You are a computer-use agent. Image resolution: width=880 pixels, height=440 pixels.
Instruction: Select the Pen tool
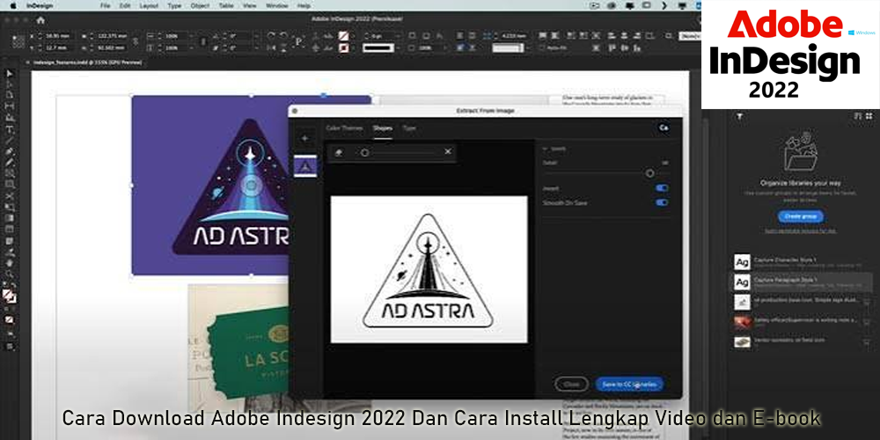pyautogui.click(x=10, y=151)
